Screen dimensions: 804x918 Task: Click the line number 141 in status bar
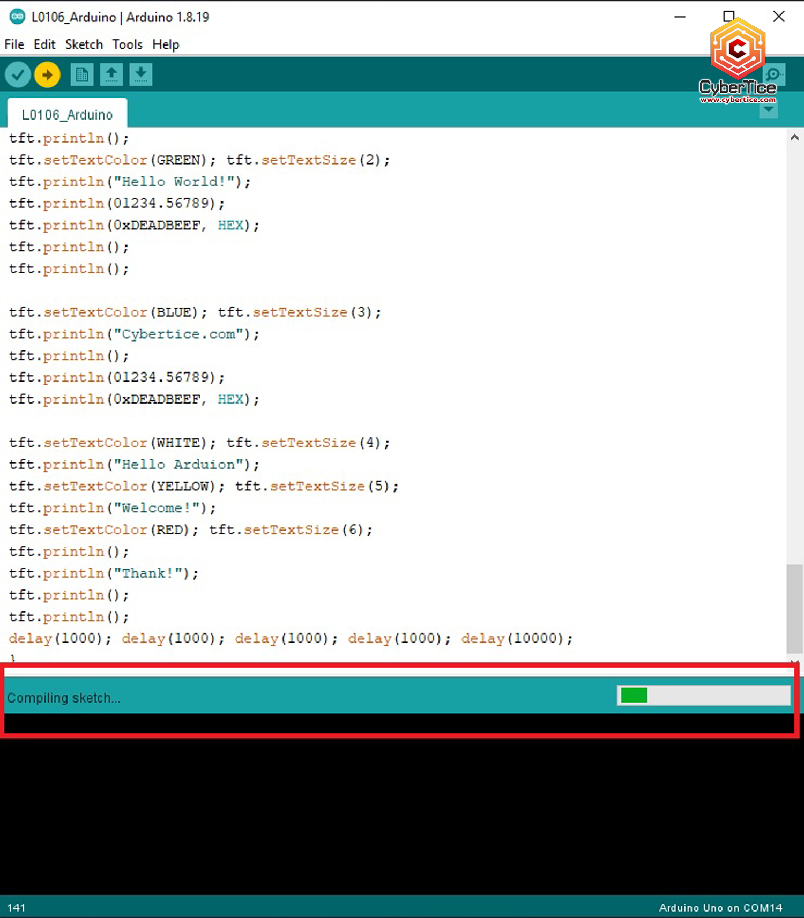point(16,907)
